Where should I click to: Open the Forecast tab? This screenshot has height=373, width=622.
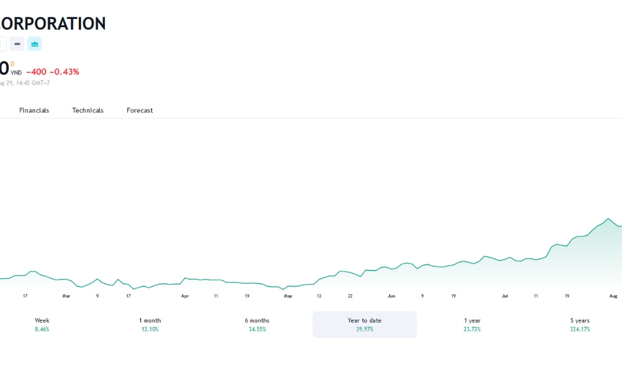point(140,110)
